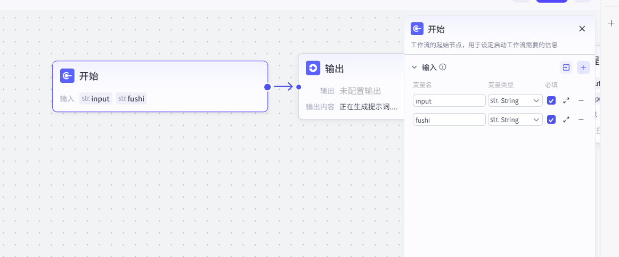Add a new input variable with plus button
The height and width of the screenshot is (257, 619).
pyautogui.click(x=583, y=67)
